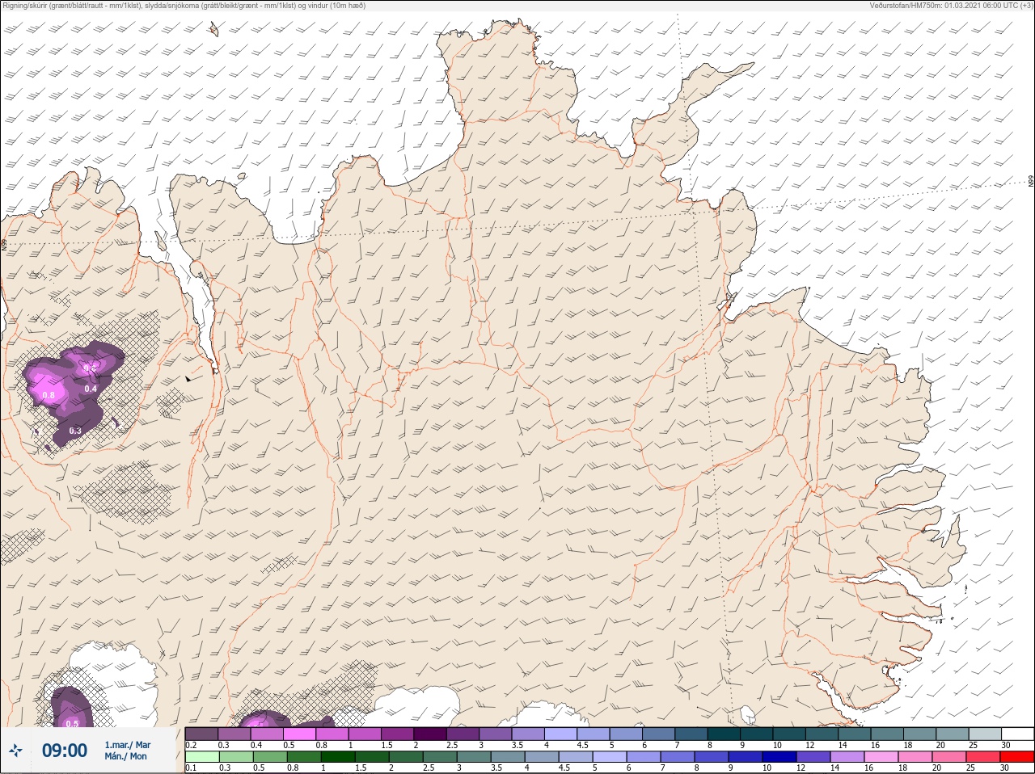Click the 0.4 value on the purple snowfall area
Screen dimensions: 1035x774
[91, 389]
